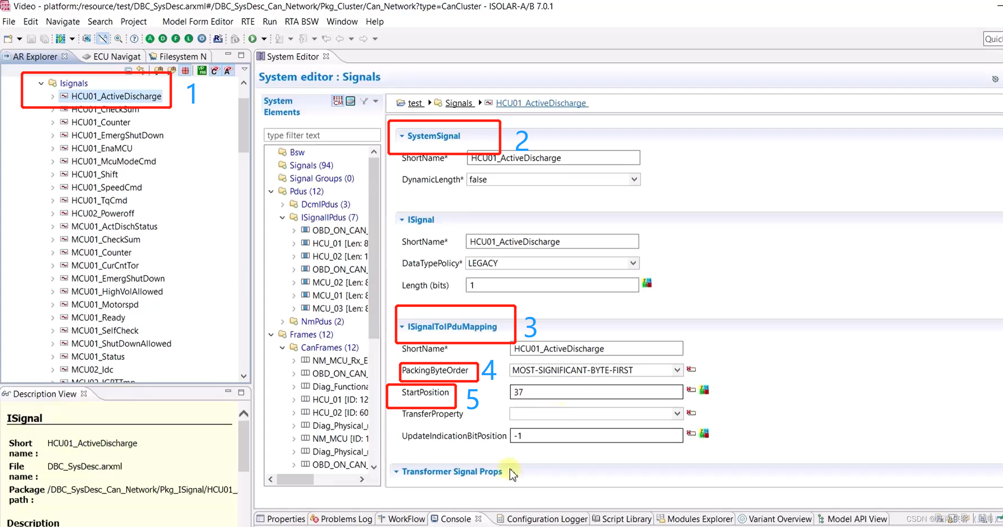Click StartPosition input field to edit value
The image size is (1003, 527).
595,392
